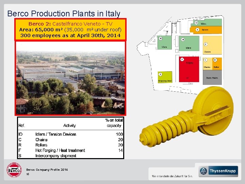Click the 'Activity' column header
245x184 pixels.
(x=69, y=125)
